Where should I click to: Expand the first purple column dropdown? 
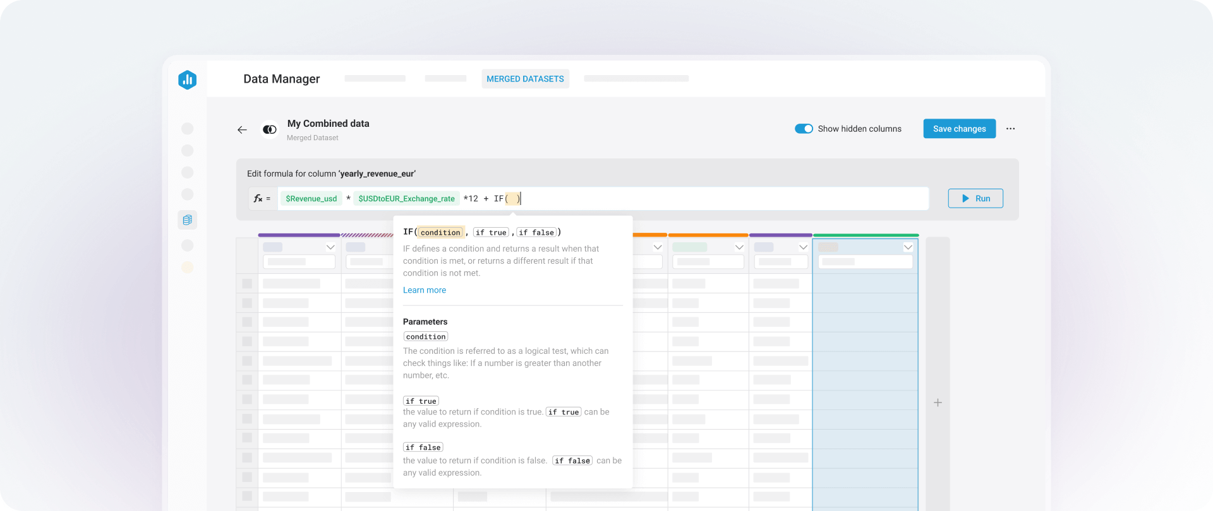coord(330,247)
